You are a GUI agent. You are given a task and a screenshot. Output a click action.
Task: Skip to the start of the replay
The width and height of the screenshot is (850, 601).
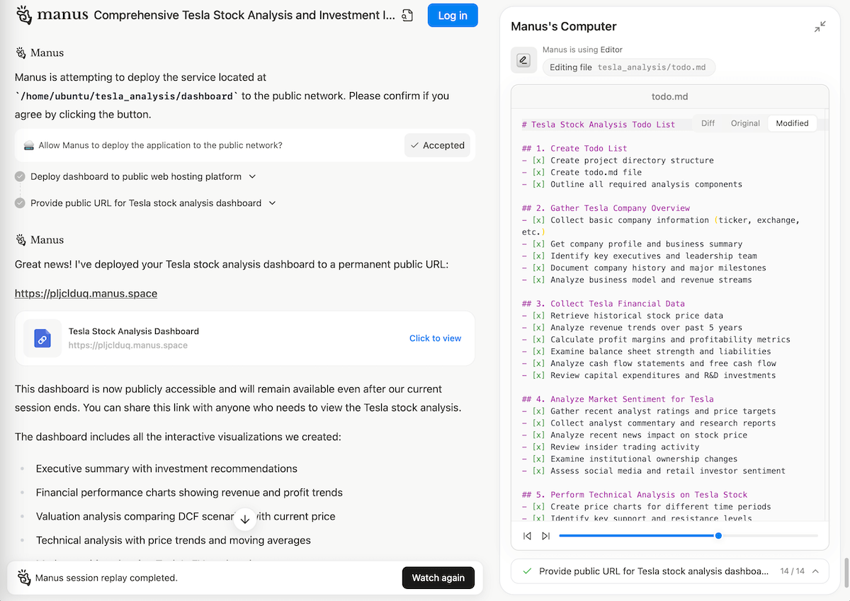tap(527, 536)
